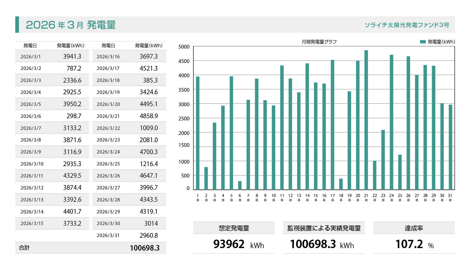This screenshot has width=472, height=273.
Task: Click the chart bar for day 18
Action: [341, 184]
